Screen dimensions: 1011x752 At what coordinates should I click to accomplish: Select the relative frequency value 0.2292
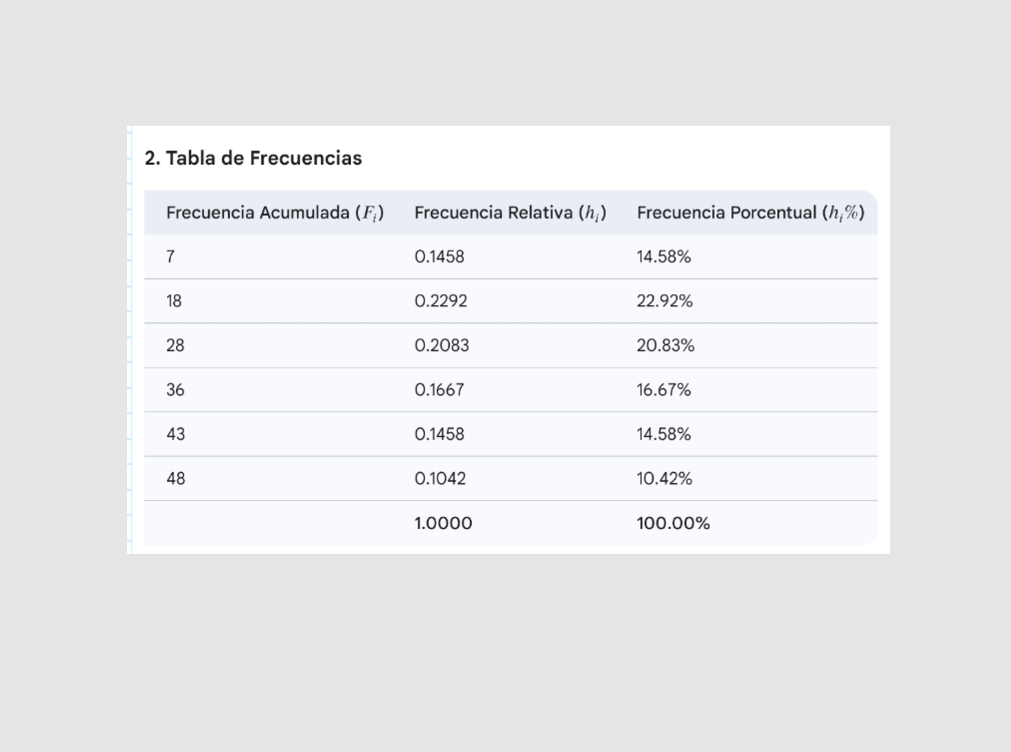tap(440, 301)
